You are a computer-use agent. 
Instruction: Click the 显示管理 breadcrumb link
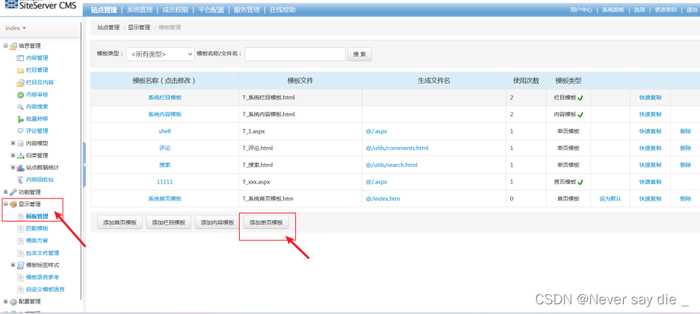point(139,28)
